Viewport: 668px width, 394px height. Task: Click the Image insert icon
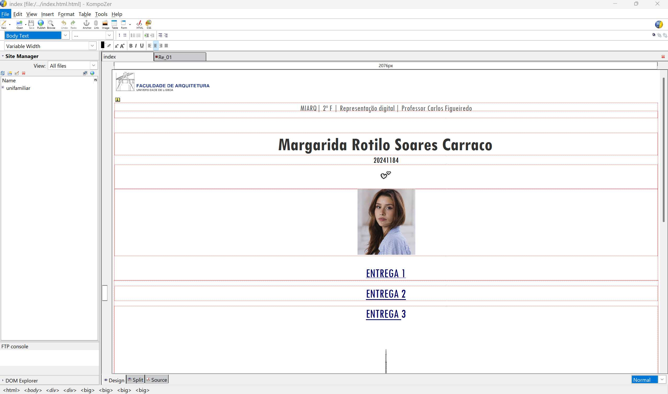(x=105, y=24)
